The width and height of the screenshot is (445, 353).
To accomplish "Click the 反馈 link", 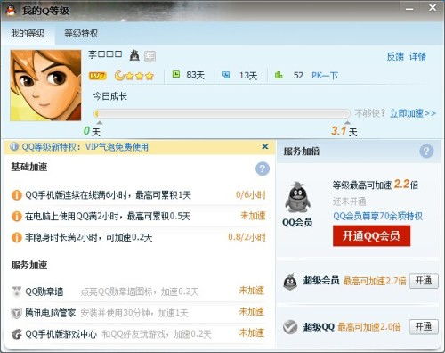I will click(x=395, y=56).
